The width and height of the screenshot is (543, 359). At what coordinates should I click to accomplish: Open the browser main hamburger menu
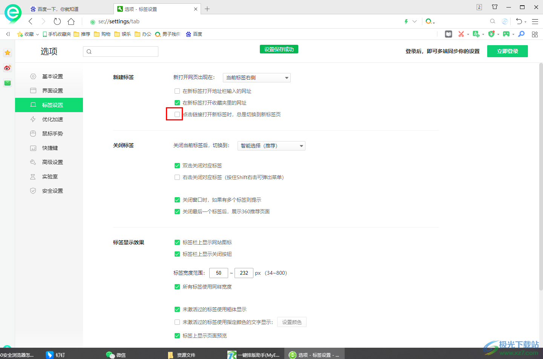click(535, 21)
